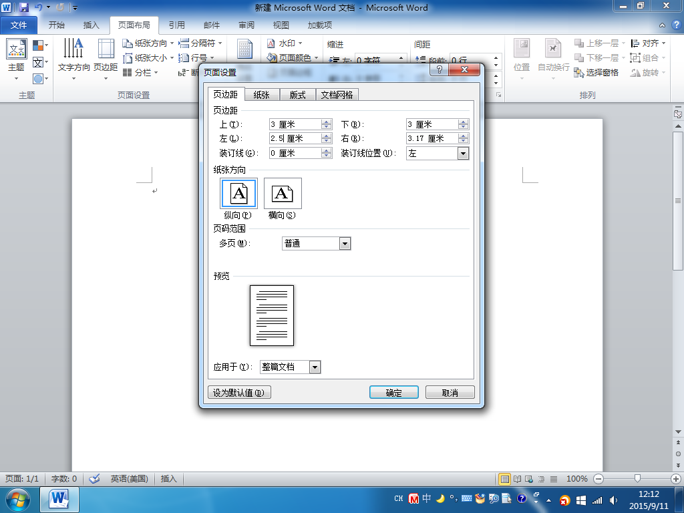Click Word icon in taskbar
The height and width of the screenshot is (513, 684).
click(x=59, y=500)
